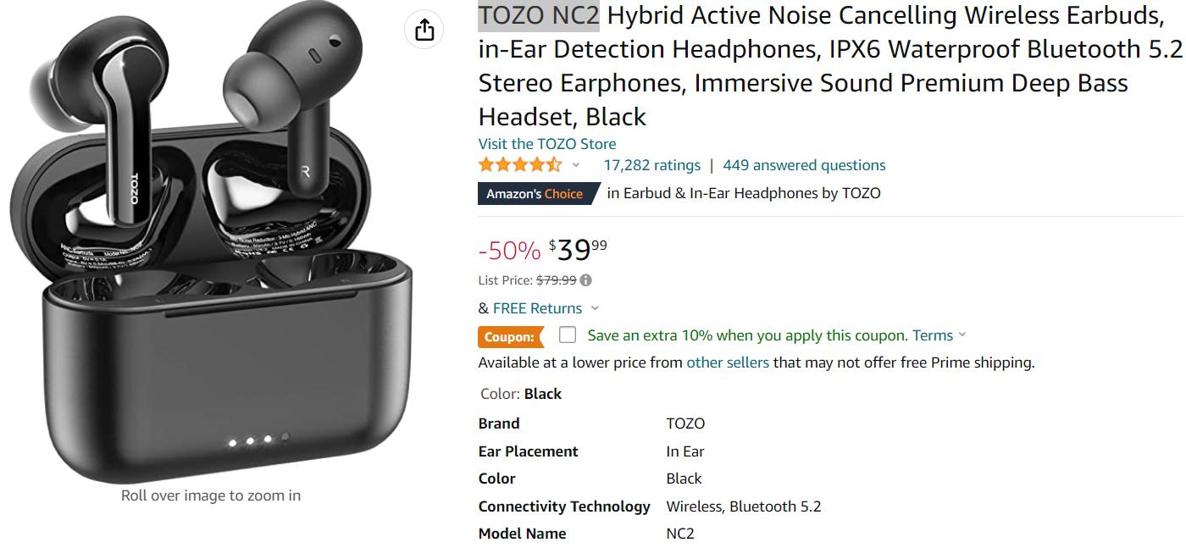This screenshot has width=1186, height=548.
Task: Visit the TOZO Store link
Action: pyautogui.click(x=547, y=144)
